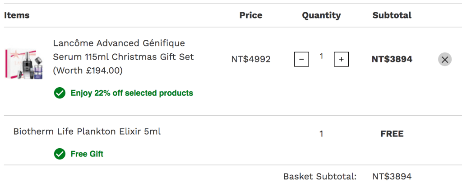Click the plus quantity button
Screen dimensions: 462x188
pos(341,59)
